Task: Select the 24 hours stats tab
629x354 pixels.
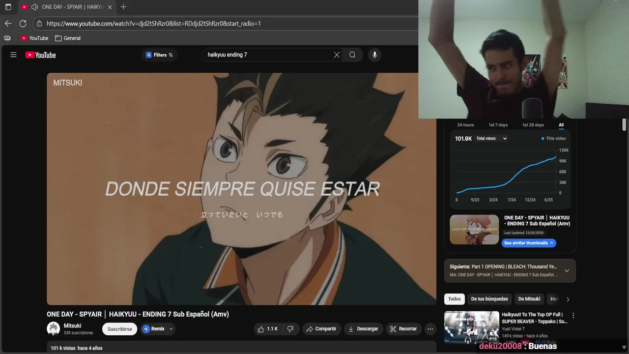Action: (x=465, y=125)
